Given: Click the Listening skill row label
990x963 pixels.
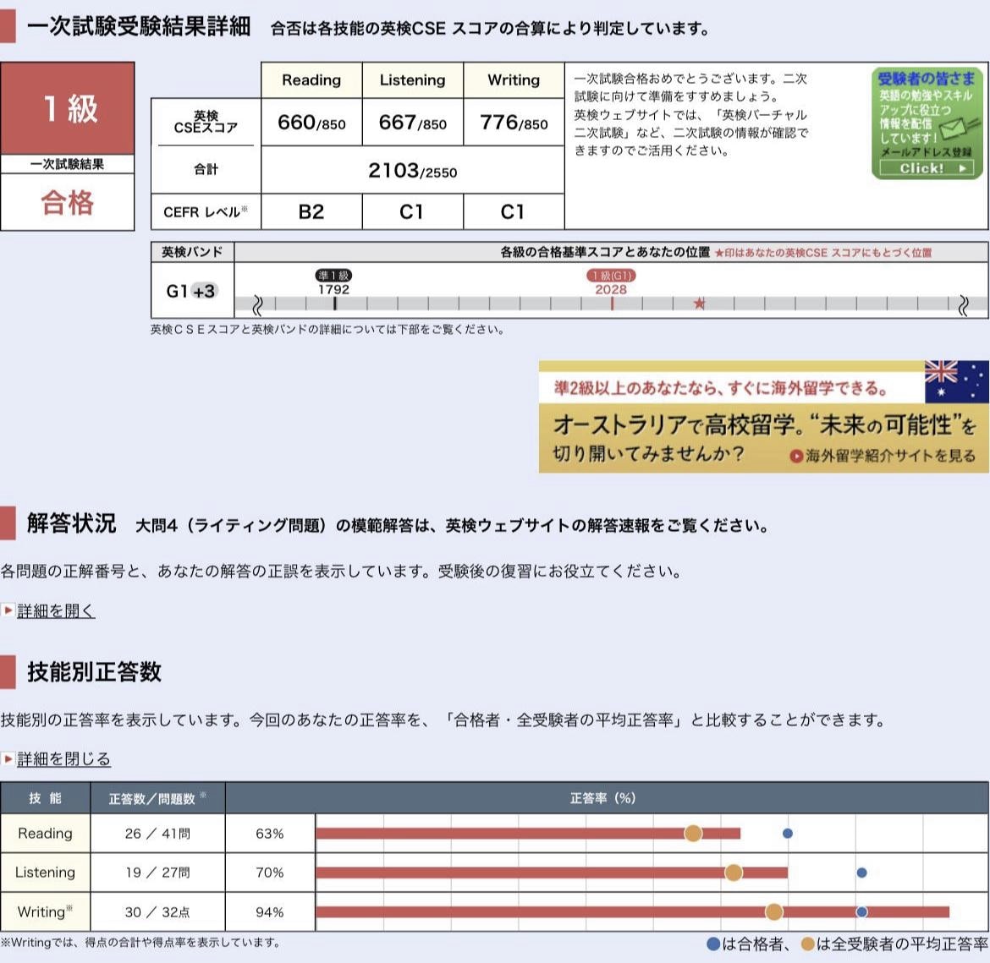Looking at the screenshot, I should 46,873.
